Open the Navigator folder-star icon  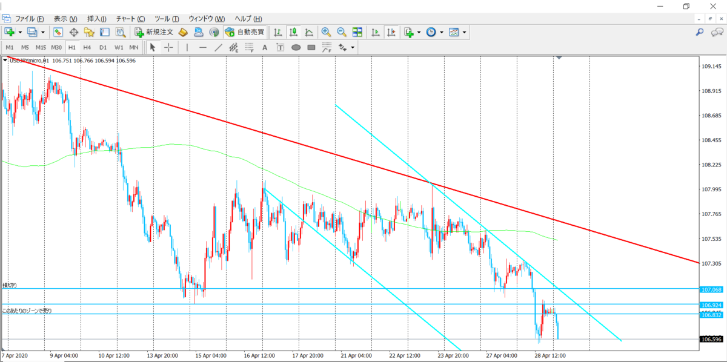[89, 32]
